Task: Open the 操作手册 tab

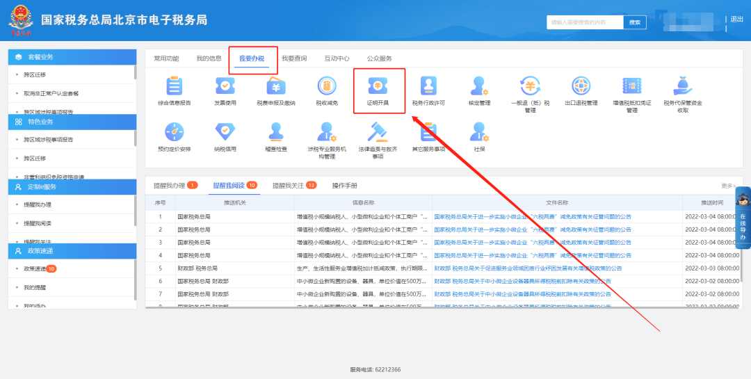Action: click(x=345, y=186)
